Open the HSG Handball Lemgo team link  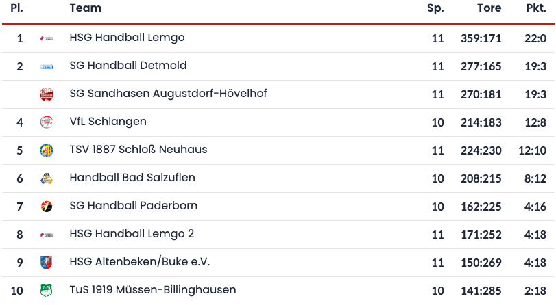(x=127, y=38)
